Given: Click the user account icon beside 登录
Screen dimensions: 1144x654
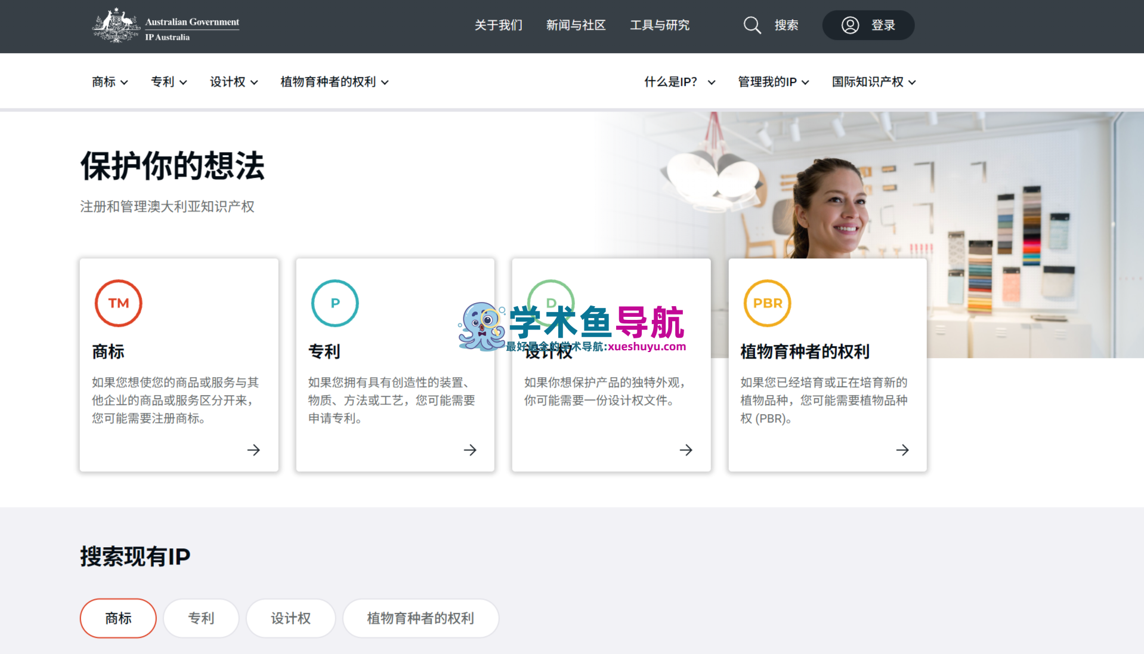Looking at the screenshot, I should coord(850,25).
